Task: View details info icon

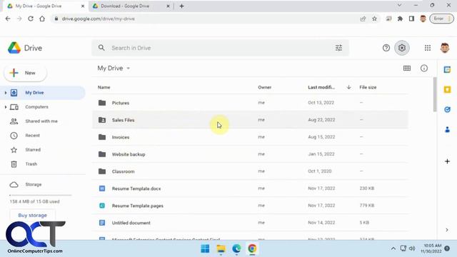Action: pos(424,69)
